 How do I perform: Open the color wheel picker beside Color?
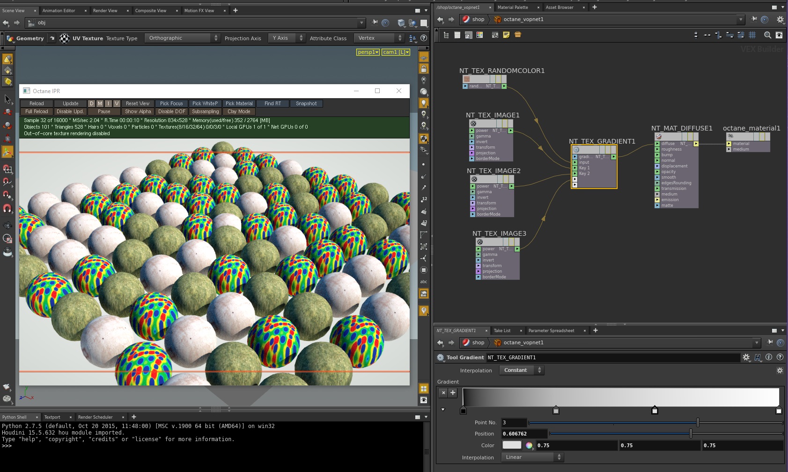(529, 445)
